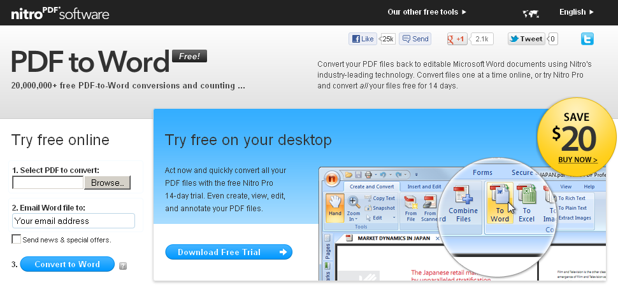Open the View ribbon tab

[566, 186]
